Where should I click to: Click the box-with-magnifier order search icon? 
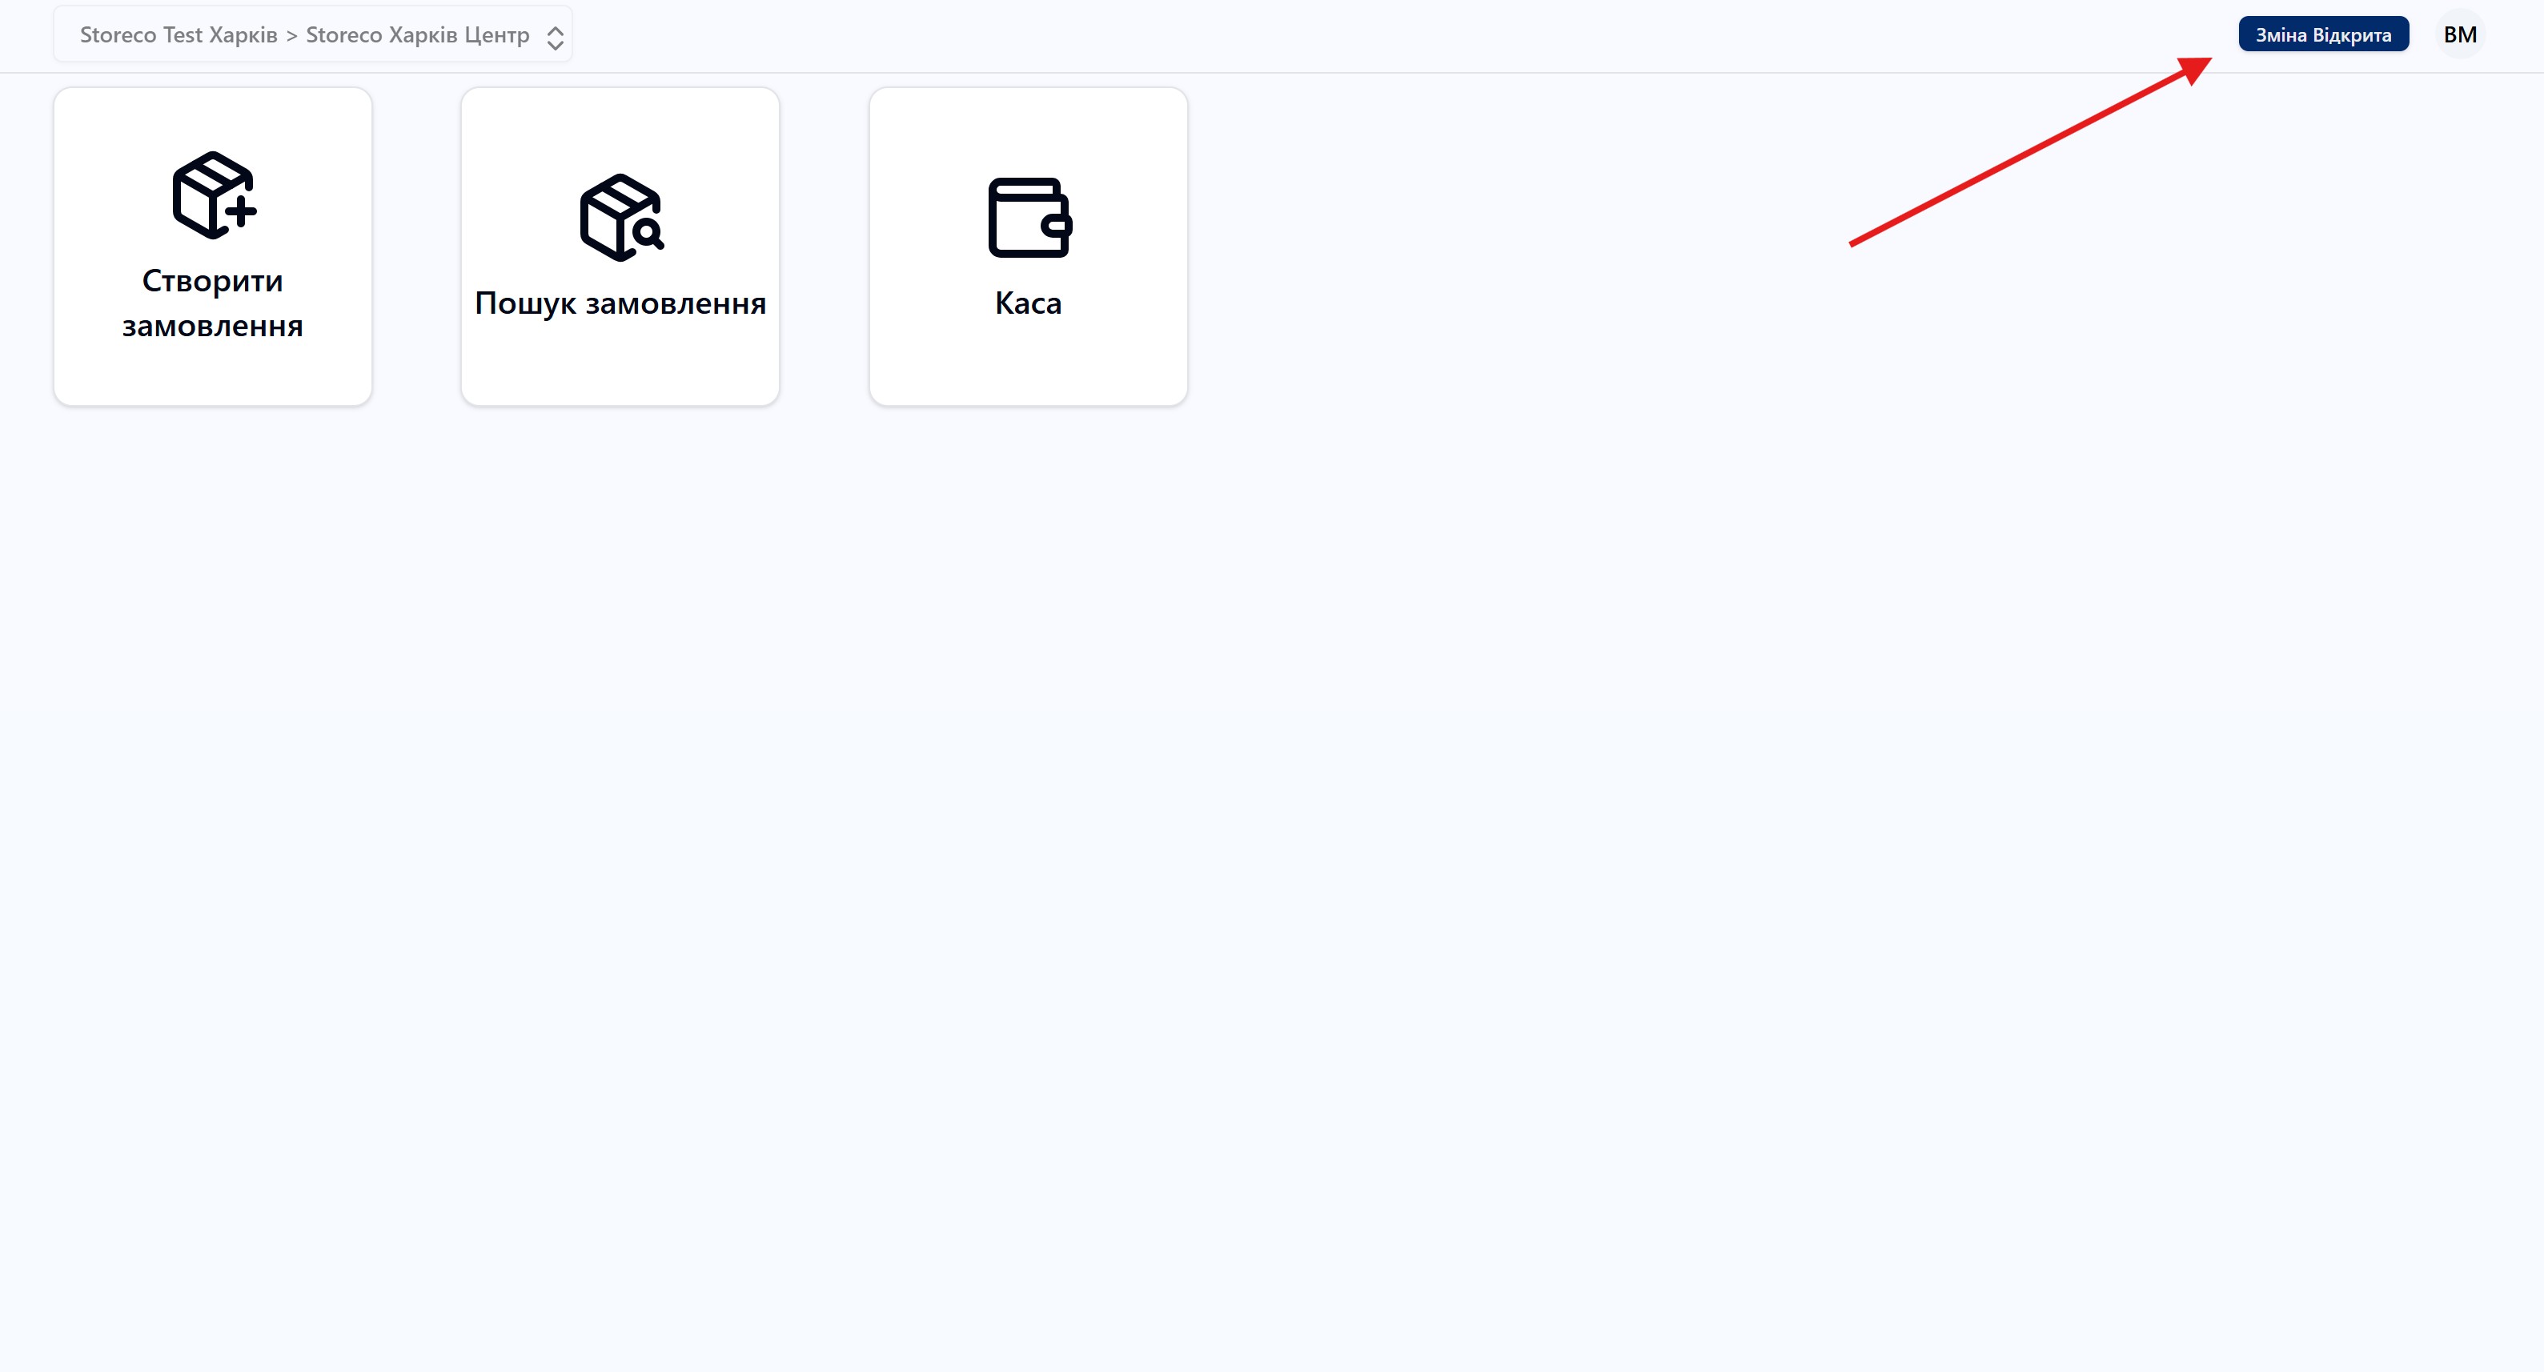621,217
